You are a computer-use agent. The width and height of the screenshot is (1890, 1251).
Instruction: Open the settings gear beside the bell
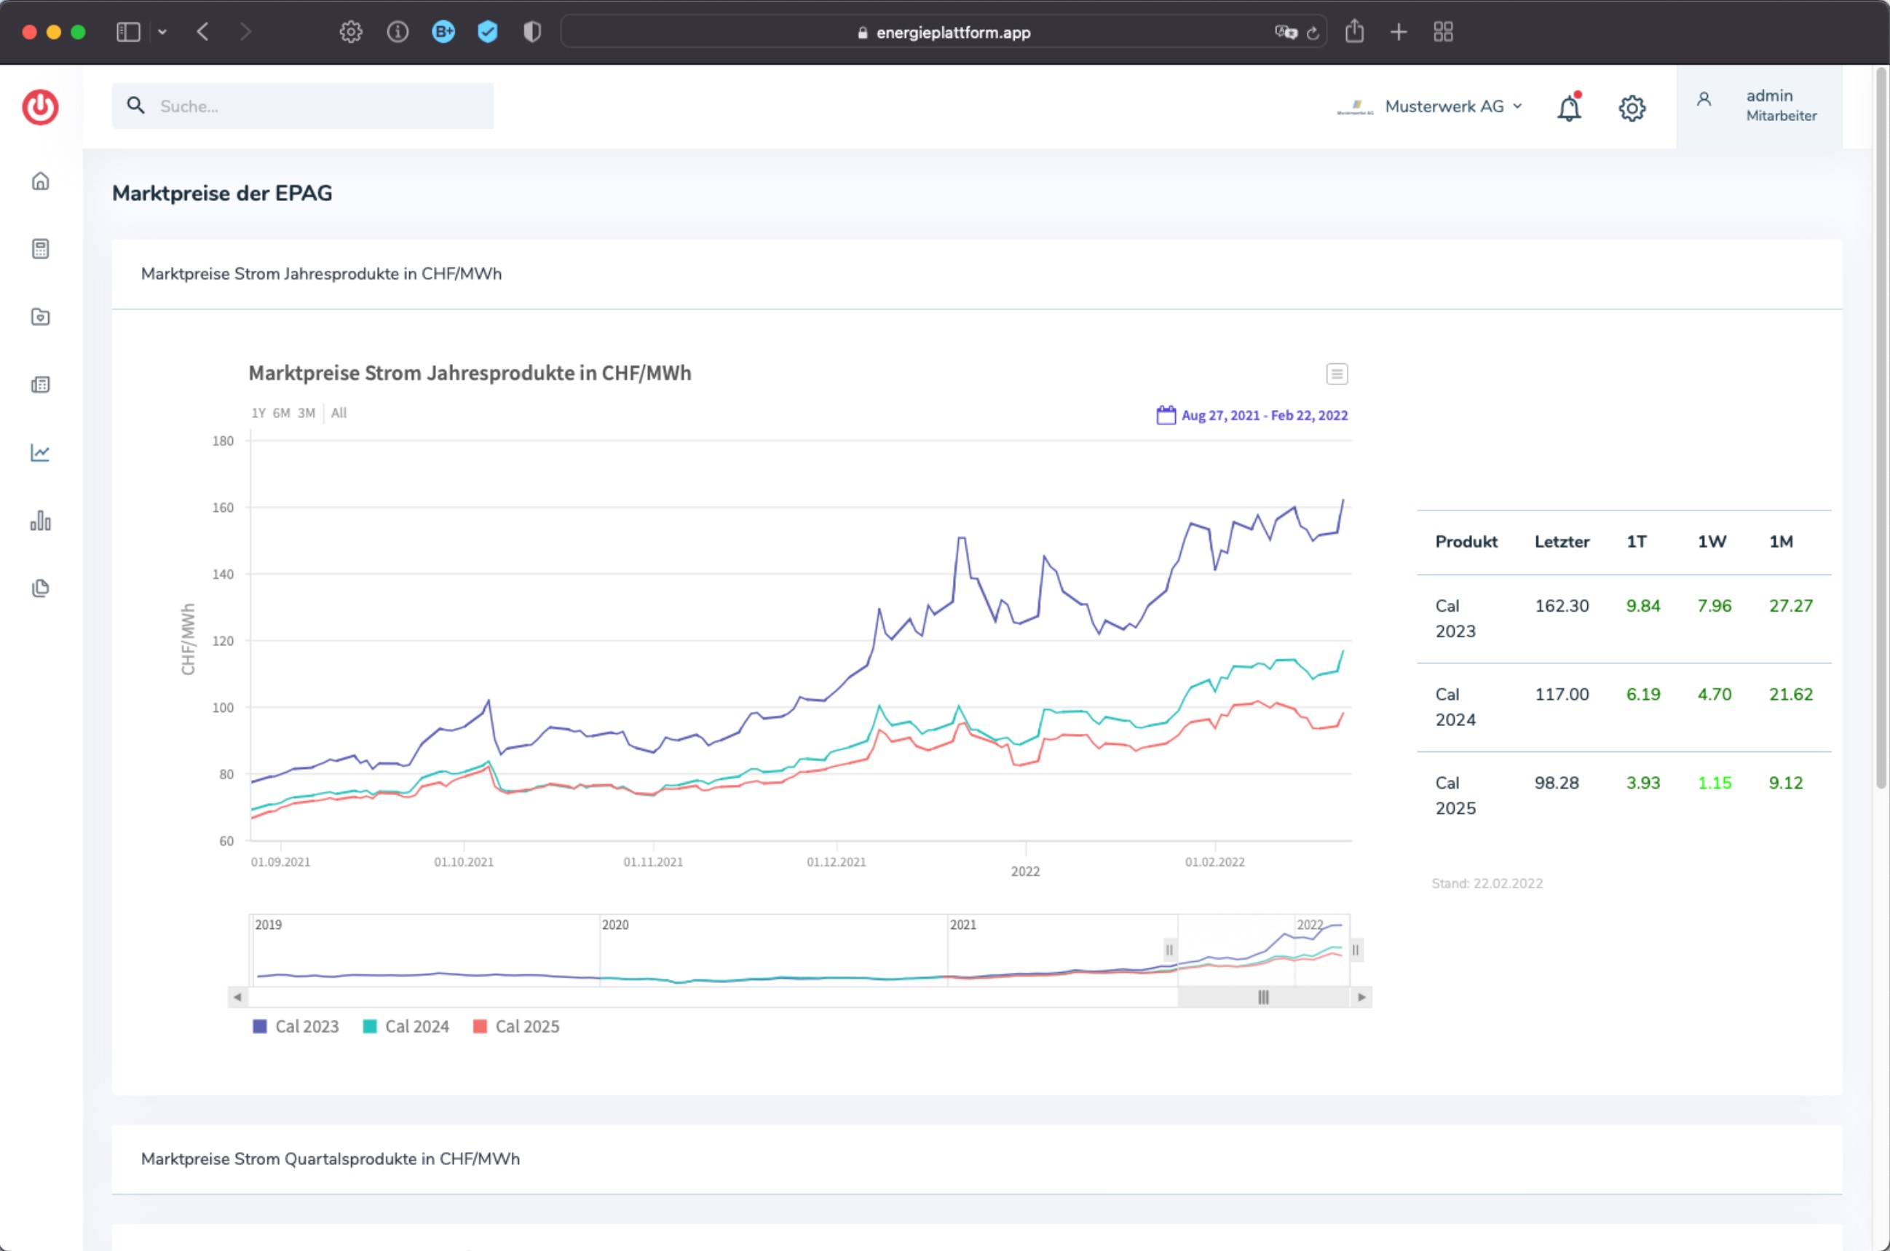pos(1632,108)
